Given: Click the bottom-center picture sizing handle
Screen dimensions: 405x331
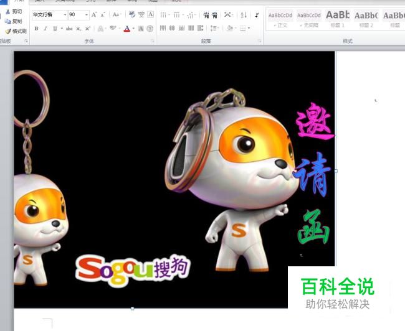Looking at the screenshot, I should (x=132, y=309).
